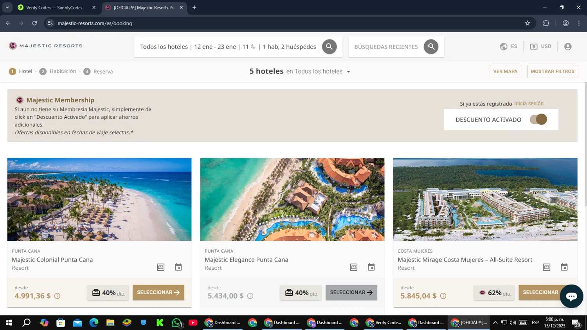The height and width of the screenshot is (330, 587).
Task: Click the VER MAPA button
Action: click(x=505, y=72)
